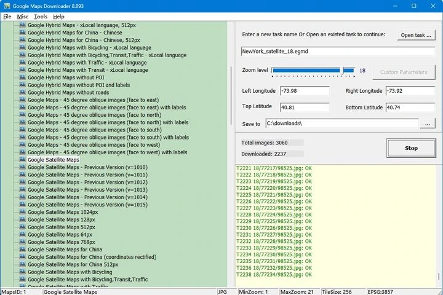Viewport: 443px width, 295px height.
Task: Click TileSize: 256 in the status bar
Action: tap(337, 292)
